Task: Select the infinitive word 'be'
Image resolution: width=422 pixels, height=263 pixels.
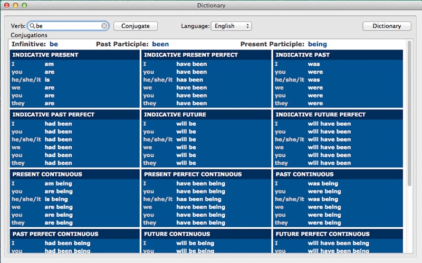Action: [x=54, y=44]
